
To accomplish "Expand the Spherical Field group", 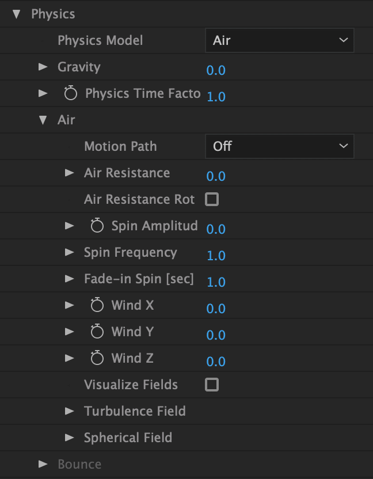I will tap(70, 438).
